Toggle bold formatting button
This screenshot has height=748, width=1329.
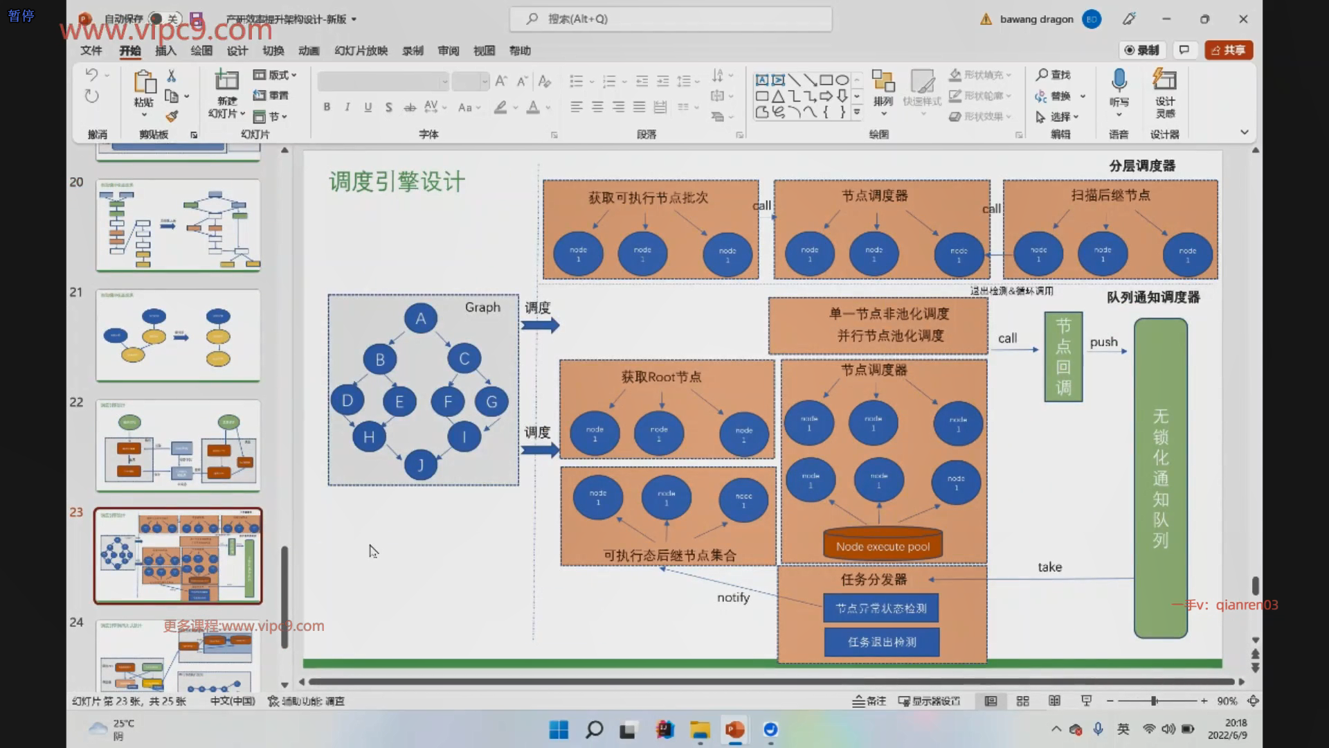click(327, 107)
